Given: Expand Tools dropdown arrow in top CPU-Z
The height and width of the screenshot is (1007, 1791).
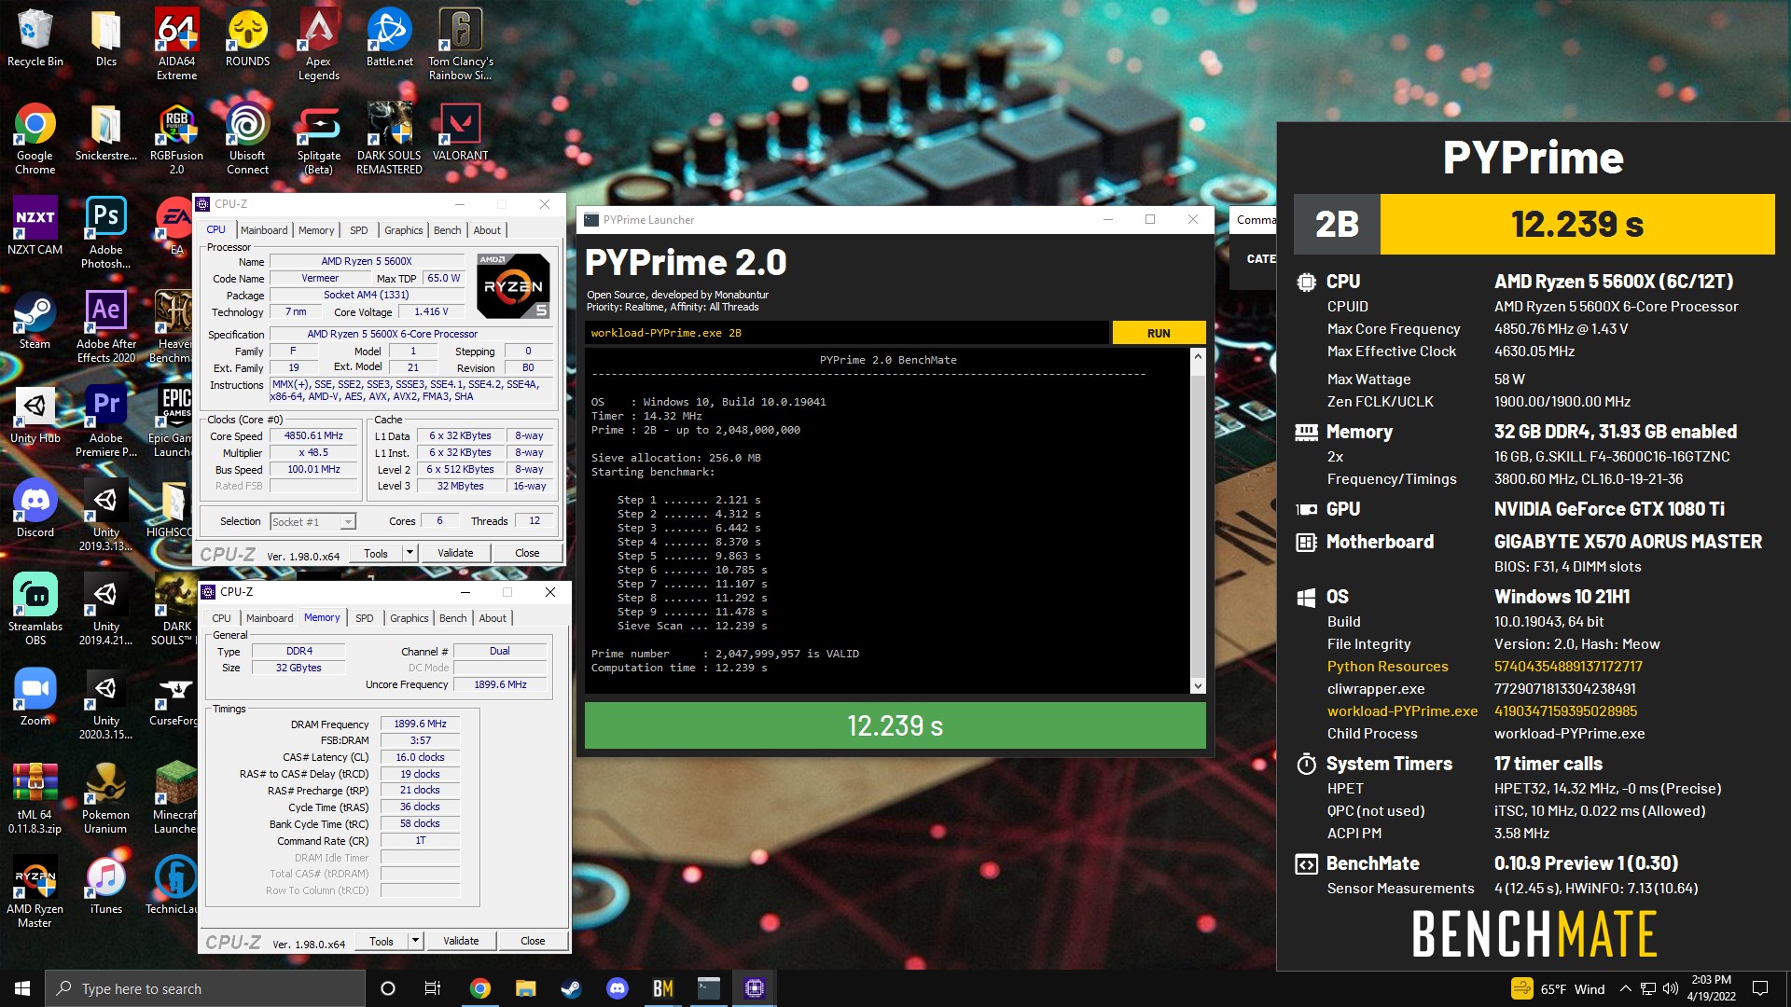Looking at the screenshot, I should [x=409, y=553].
